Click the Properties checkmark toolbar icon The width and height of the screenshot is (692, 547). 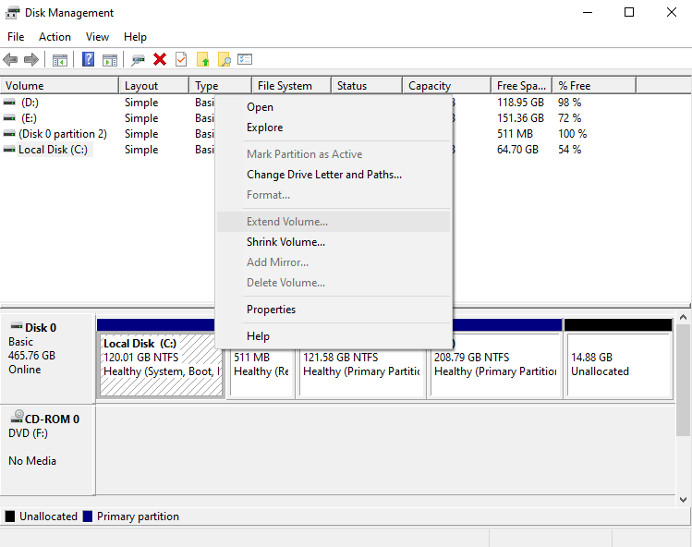(181, 59)
